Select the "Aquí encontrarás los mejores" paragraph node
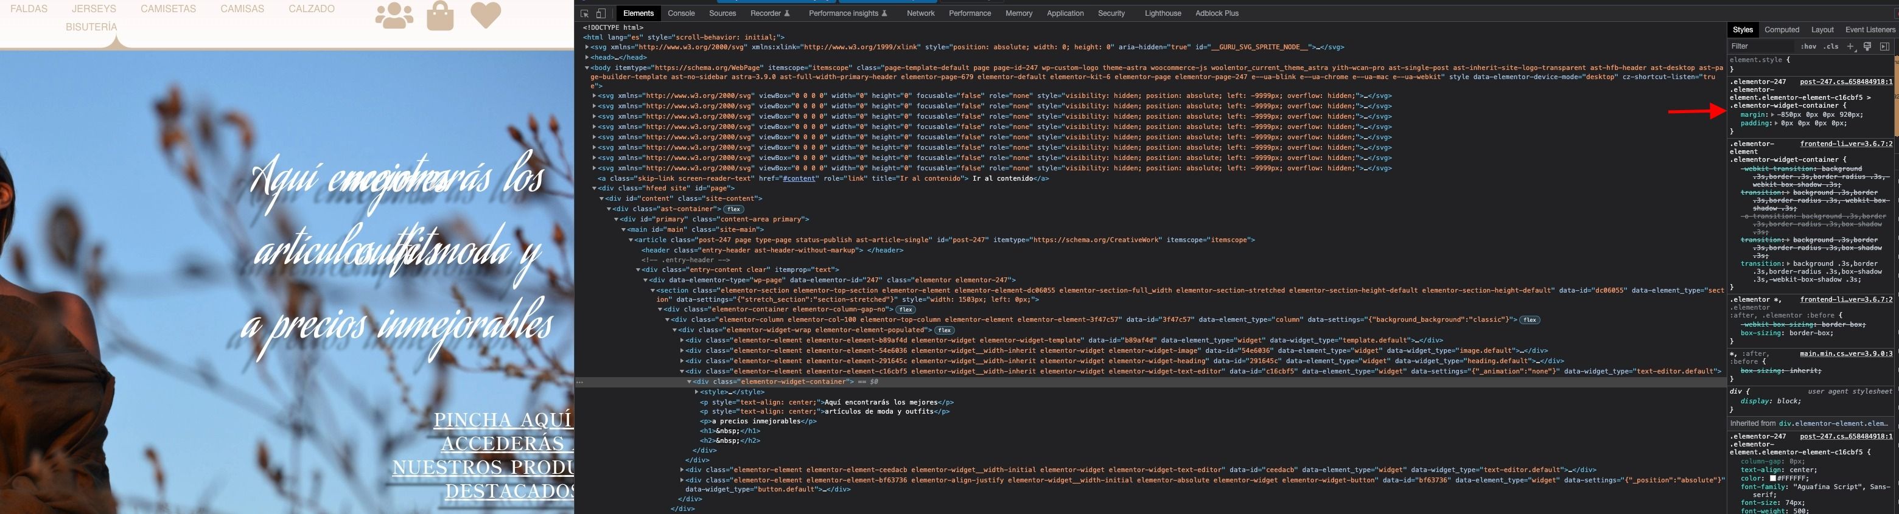 click(x=827, y=402)
